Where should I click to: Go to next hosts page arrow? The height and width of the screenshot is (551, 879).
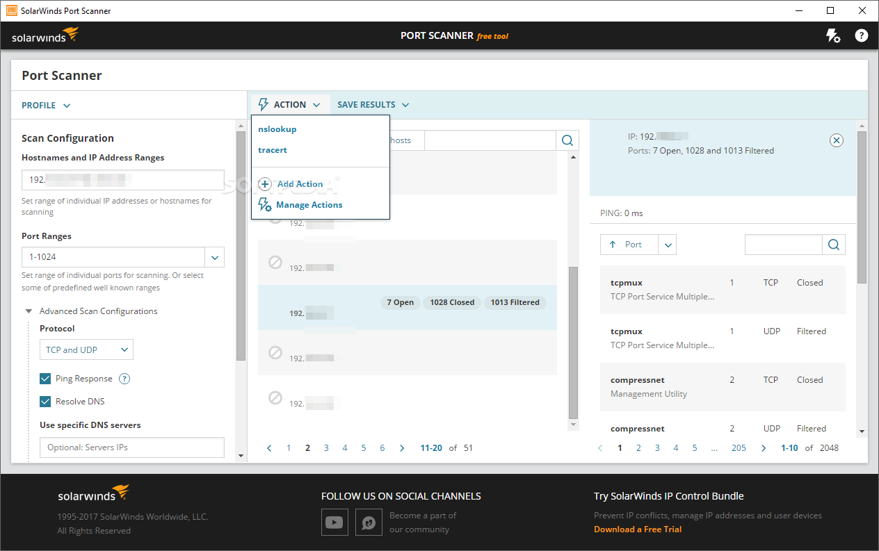click(x=402, y=448)
